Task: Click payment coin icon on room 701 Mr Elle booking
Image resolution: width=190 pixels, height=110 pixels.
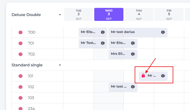Action: (x=133, y=43)
